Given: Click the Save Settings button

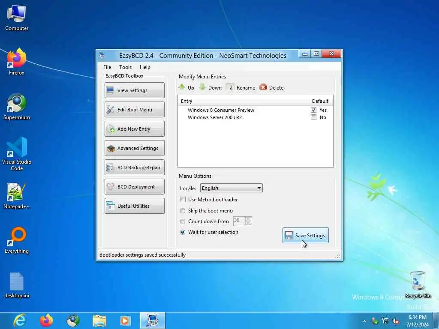Looking at the screenshot, I should pyautogui.click(x=305, y=235).
